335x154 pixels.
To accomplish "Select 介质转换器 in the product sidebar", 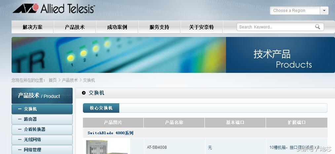I will click(42, 130).
